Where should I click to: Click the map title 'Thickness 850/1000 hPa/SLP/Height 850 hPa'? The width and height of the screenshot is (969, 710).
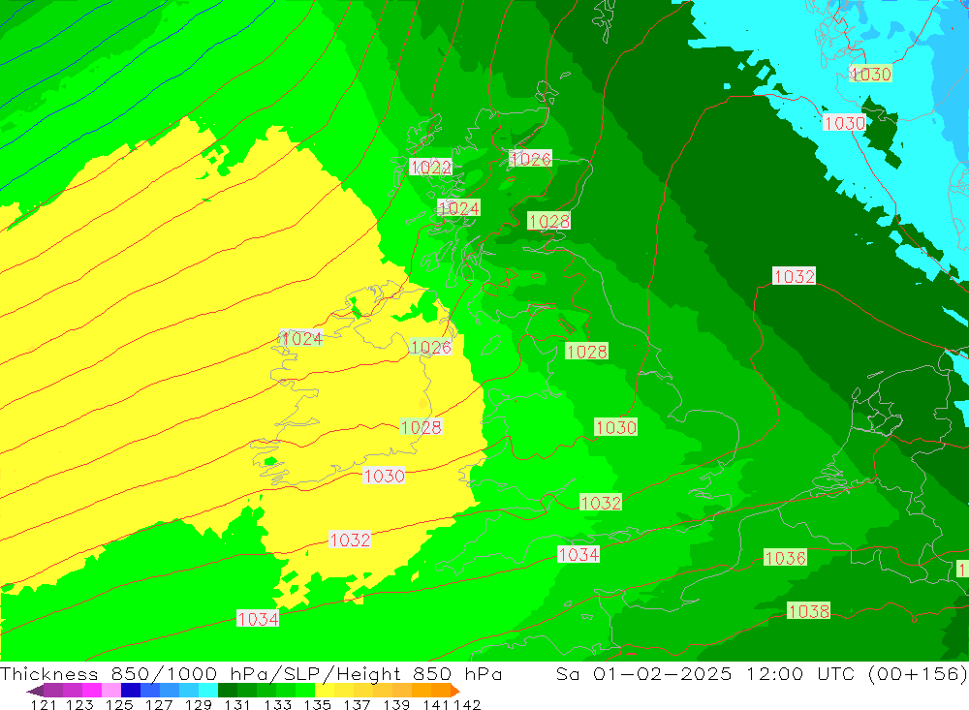pos(251,673)
